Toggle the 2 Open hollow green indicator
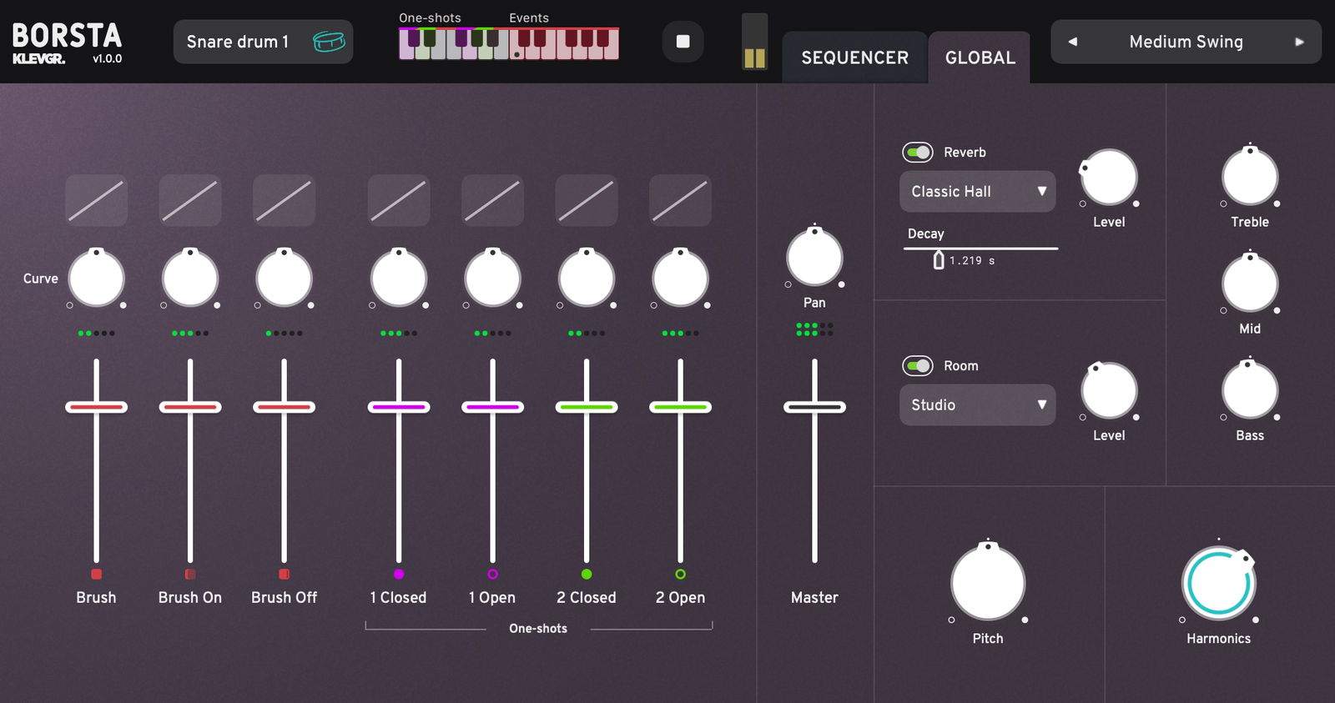 coord(680,574)
